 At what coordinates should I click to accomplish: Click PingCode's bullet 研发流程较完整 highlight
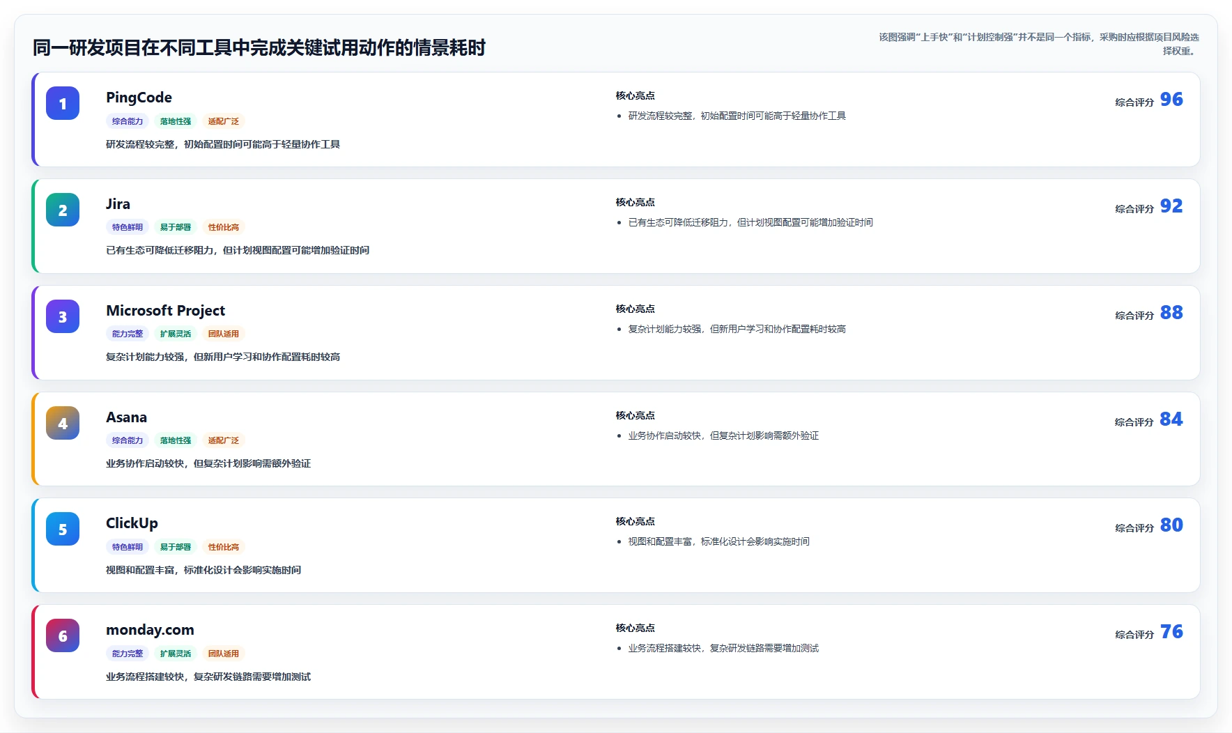737,116
